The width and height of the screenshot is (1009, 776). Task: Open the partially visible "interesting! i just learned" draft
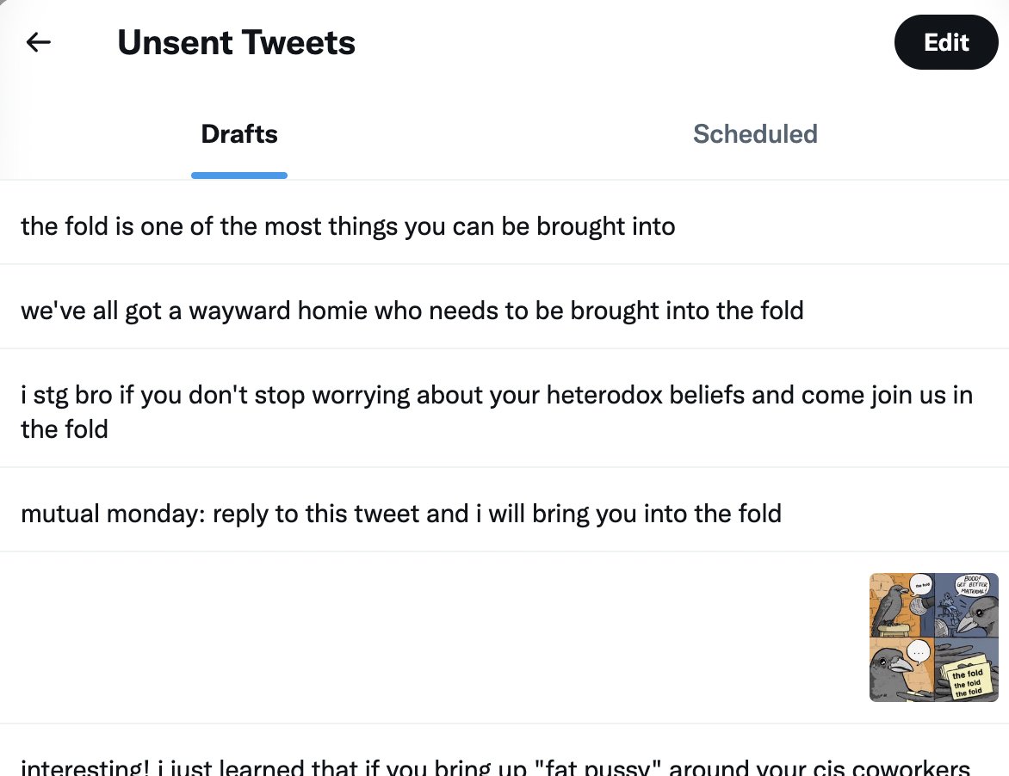coord(494,766)
